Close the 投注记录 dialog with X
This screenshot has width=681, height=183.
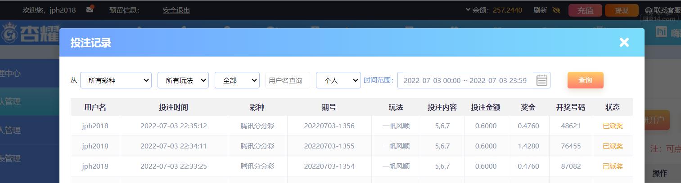tap(624, 42)
